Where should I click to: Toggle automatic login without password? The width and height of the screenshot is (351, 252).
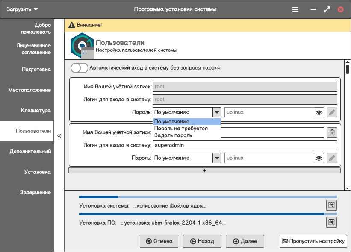[x=80, y=68]
